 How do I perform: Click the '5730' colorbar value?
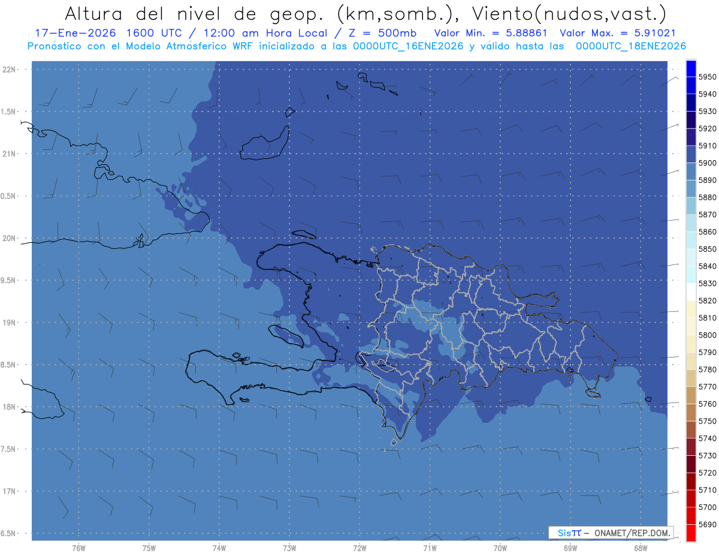pos(708,456)
